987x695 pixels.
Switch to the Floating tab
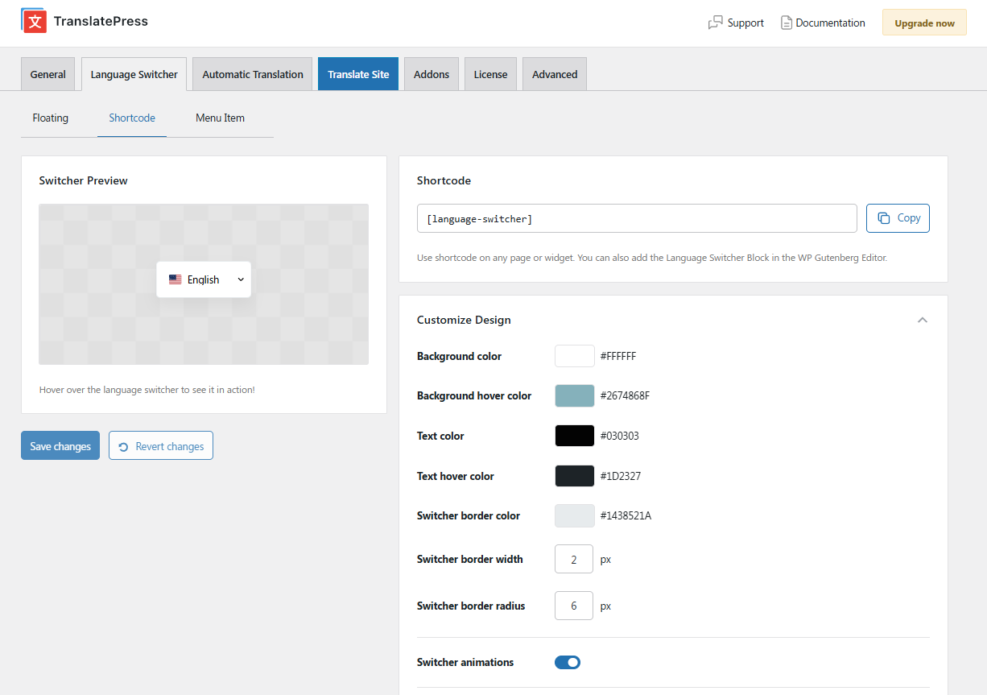coord(50,118)
